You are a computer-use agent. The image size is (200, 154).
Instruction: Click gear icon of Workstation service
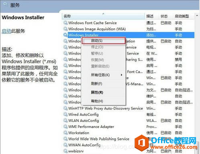(x=65, y=133)
